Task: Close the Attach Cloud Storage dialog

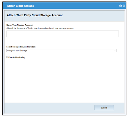Action: [124, 6]
